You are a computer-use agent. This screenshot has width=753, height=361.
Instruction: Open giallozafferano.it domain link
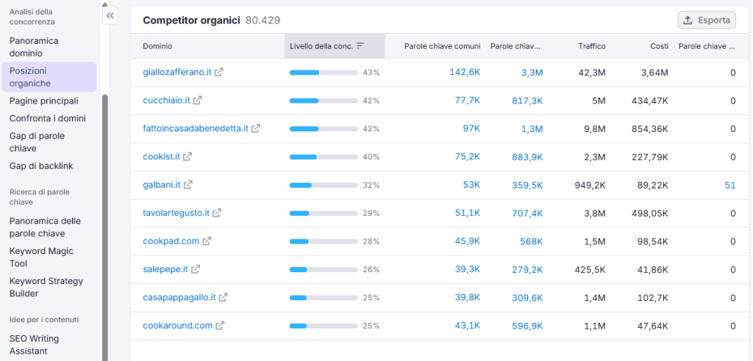(177, 73)
